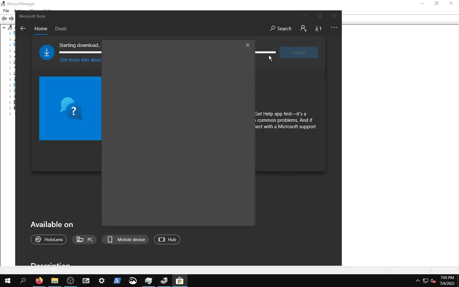The height and width of the screenshot is (287, 459).
Task: Select the Hub platform chip
Action: [x=167, y=239]
